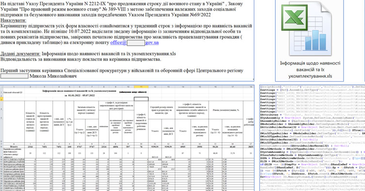Select column 2 header in the spreadsheet

(31, 87)
